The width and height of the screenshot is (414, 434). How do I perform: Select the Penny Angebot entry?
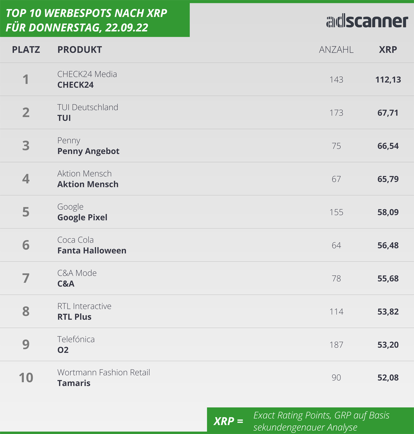point(88,151)
